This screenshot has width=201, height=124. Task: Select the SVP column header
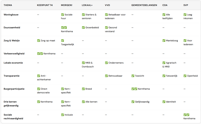pyautogui.click(x=186, y=5)
